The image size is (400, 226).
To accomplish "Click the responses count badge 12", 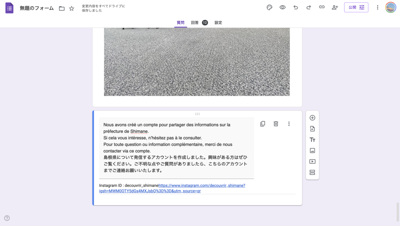I will (x=205, y=23).
